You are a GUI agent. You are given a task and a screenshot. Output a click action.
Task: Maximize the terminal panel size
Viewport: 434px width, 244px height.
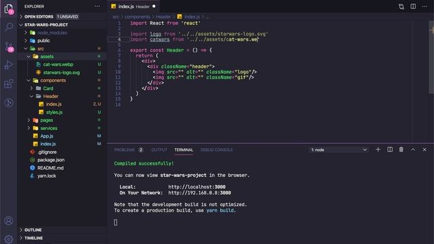(x=413, y=149)
